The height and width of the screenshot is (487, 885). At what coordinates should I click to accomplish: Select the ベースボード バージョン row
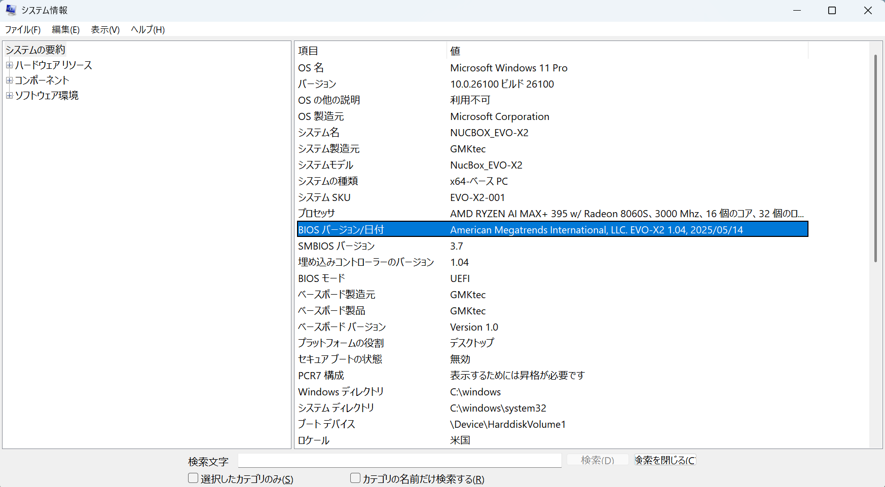552,327
